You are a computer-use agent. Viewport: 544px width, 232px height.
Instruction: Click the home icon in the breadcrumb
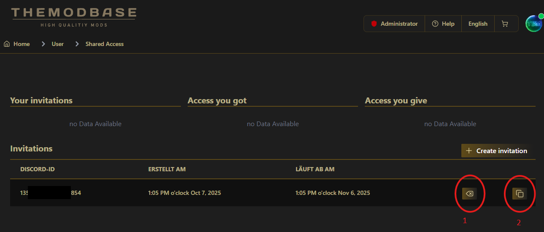7,44
